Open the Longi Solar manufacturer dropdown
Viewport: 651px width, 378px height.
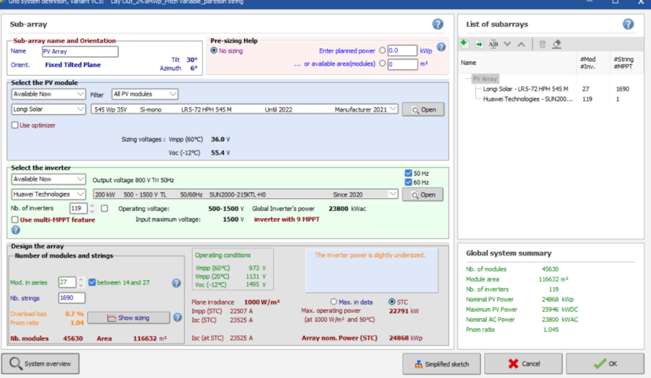coord(49,109)
